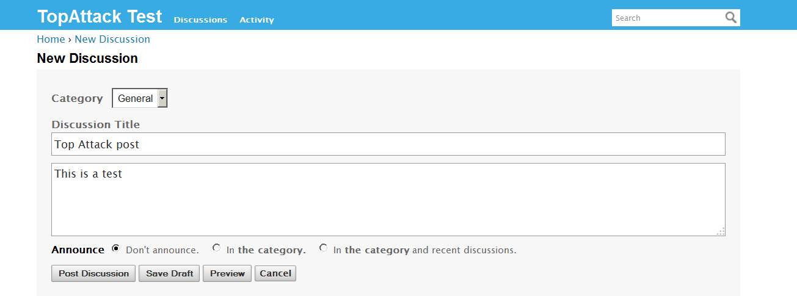
Task: Click the Post Discussion button
Action: [93, 273]
